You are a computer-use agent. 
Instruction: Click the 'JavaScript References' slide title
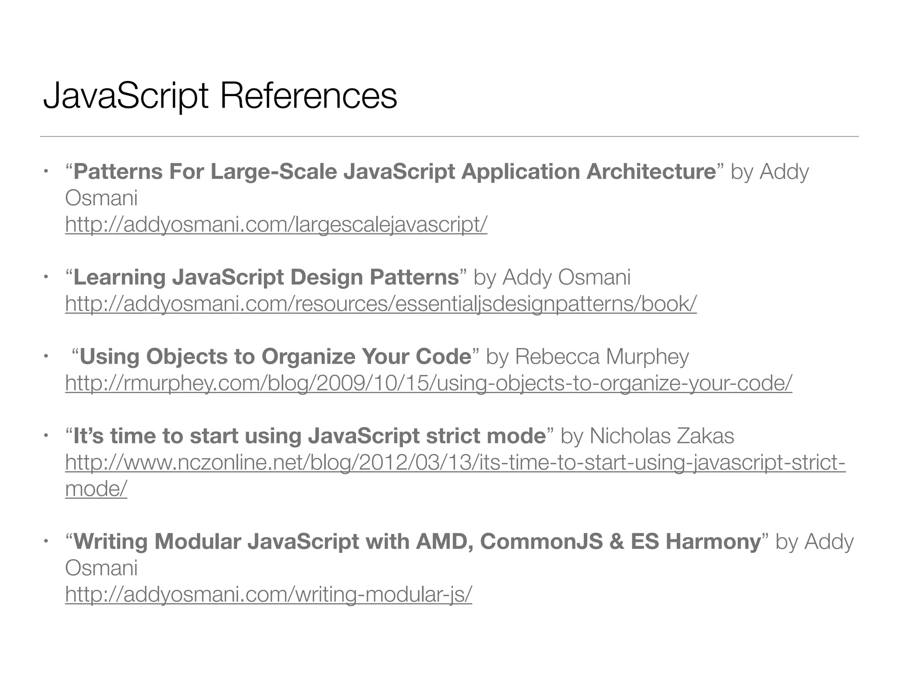pos(220,96)
